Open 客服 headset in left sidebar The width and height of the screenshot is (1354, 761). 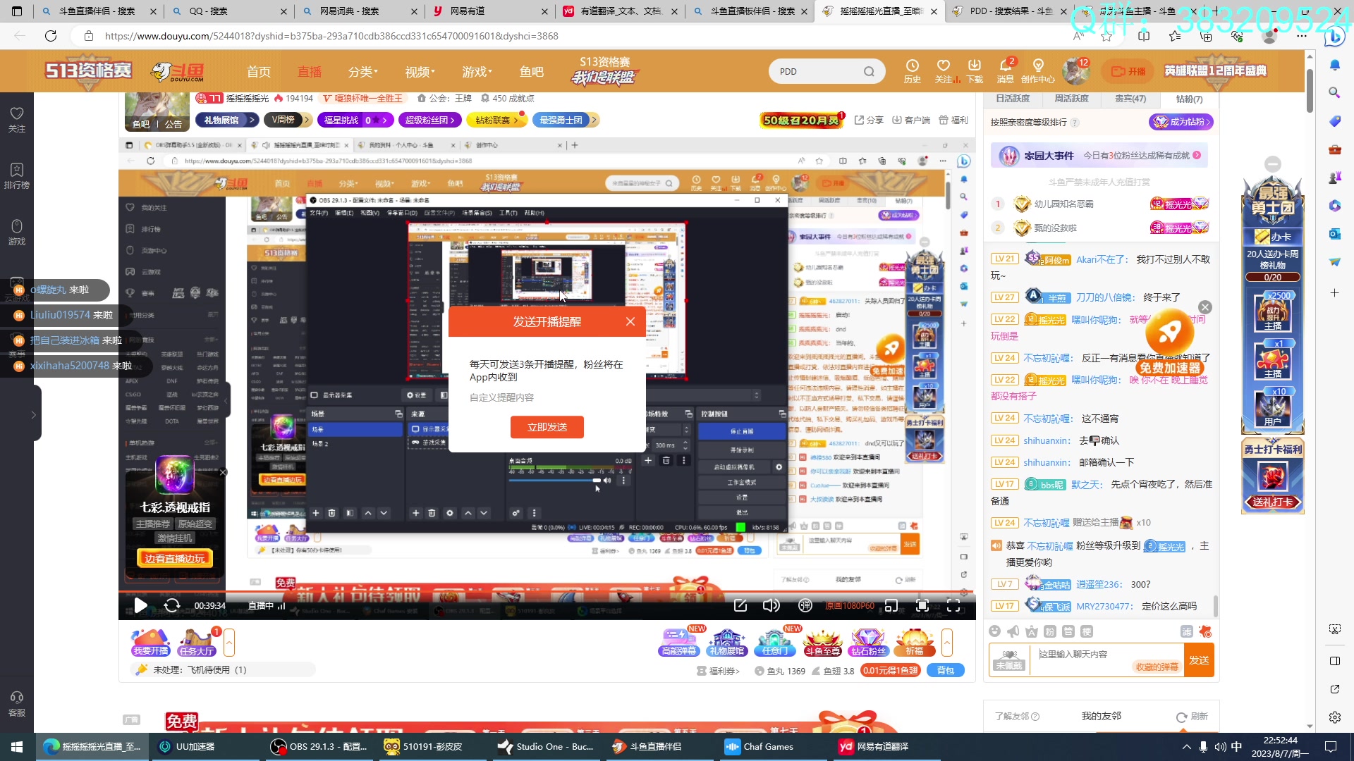[17, 703]
